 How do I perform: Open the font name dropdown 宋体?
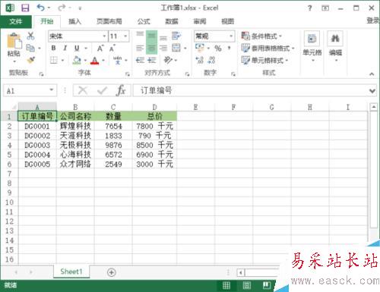point(104,36)
